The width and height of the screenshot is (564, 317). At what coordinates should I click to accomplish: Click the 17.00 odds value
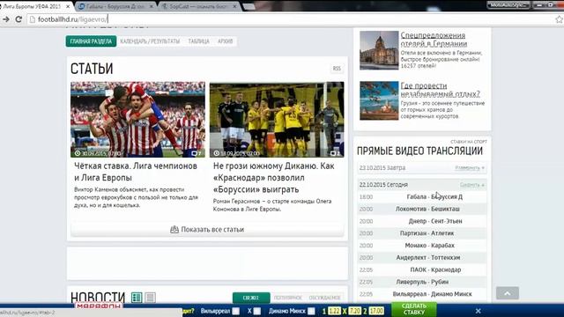[x=376, y=311]
